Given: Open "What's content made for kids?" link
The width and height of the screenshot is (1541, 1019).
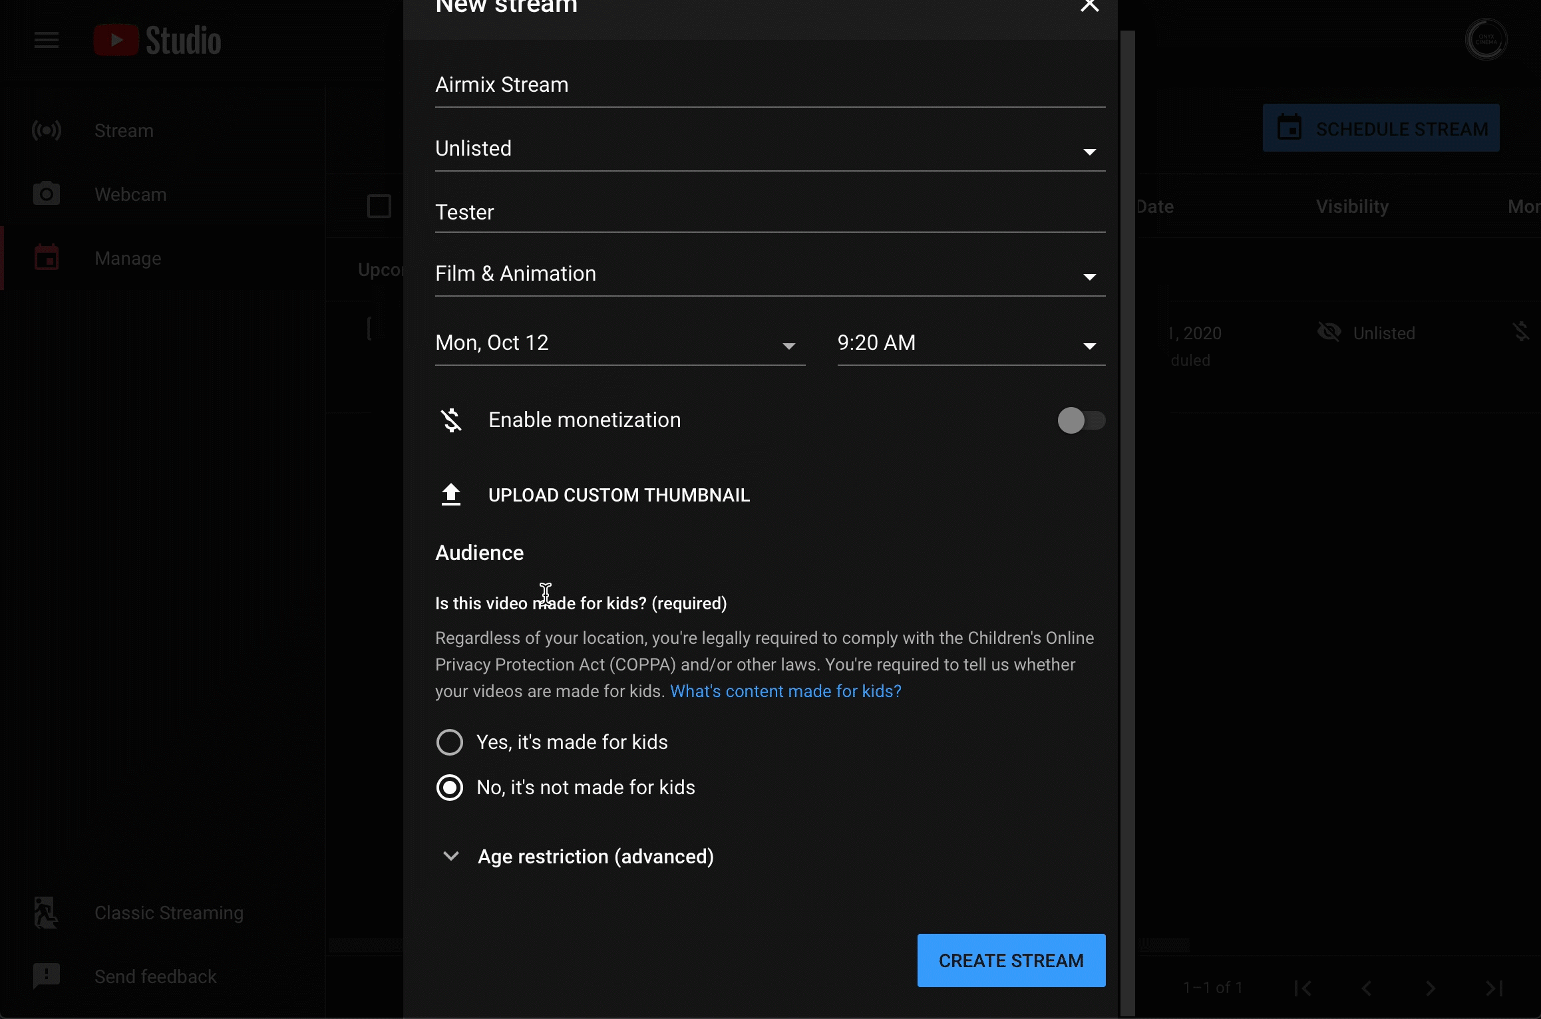Looking at the screenshot, I should (785, 691).
